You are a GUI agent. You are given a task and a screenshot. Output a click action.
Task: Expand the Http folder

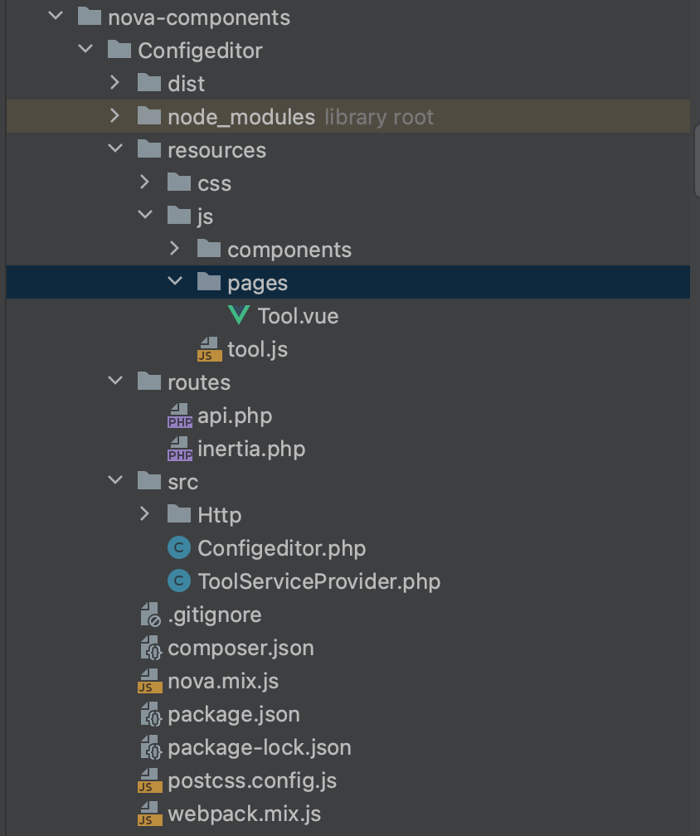[145, 514]
